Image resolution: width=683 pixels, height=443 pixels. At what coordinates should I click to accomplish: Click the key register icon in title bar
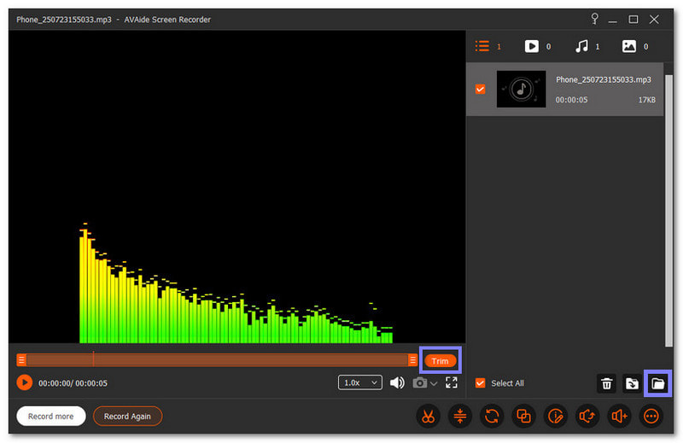coord(595,19)
